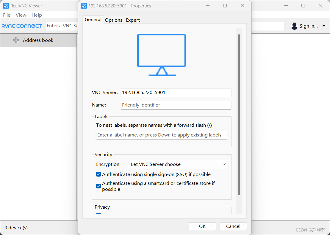Screen dimensions: 330x235
Task: Click the Address book grid icon
Action: 16,40
